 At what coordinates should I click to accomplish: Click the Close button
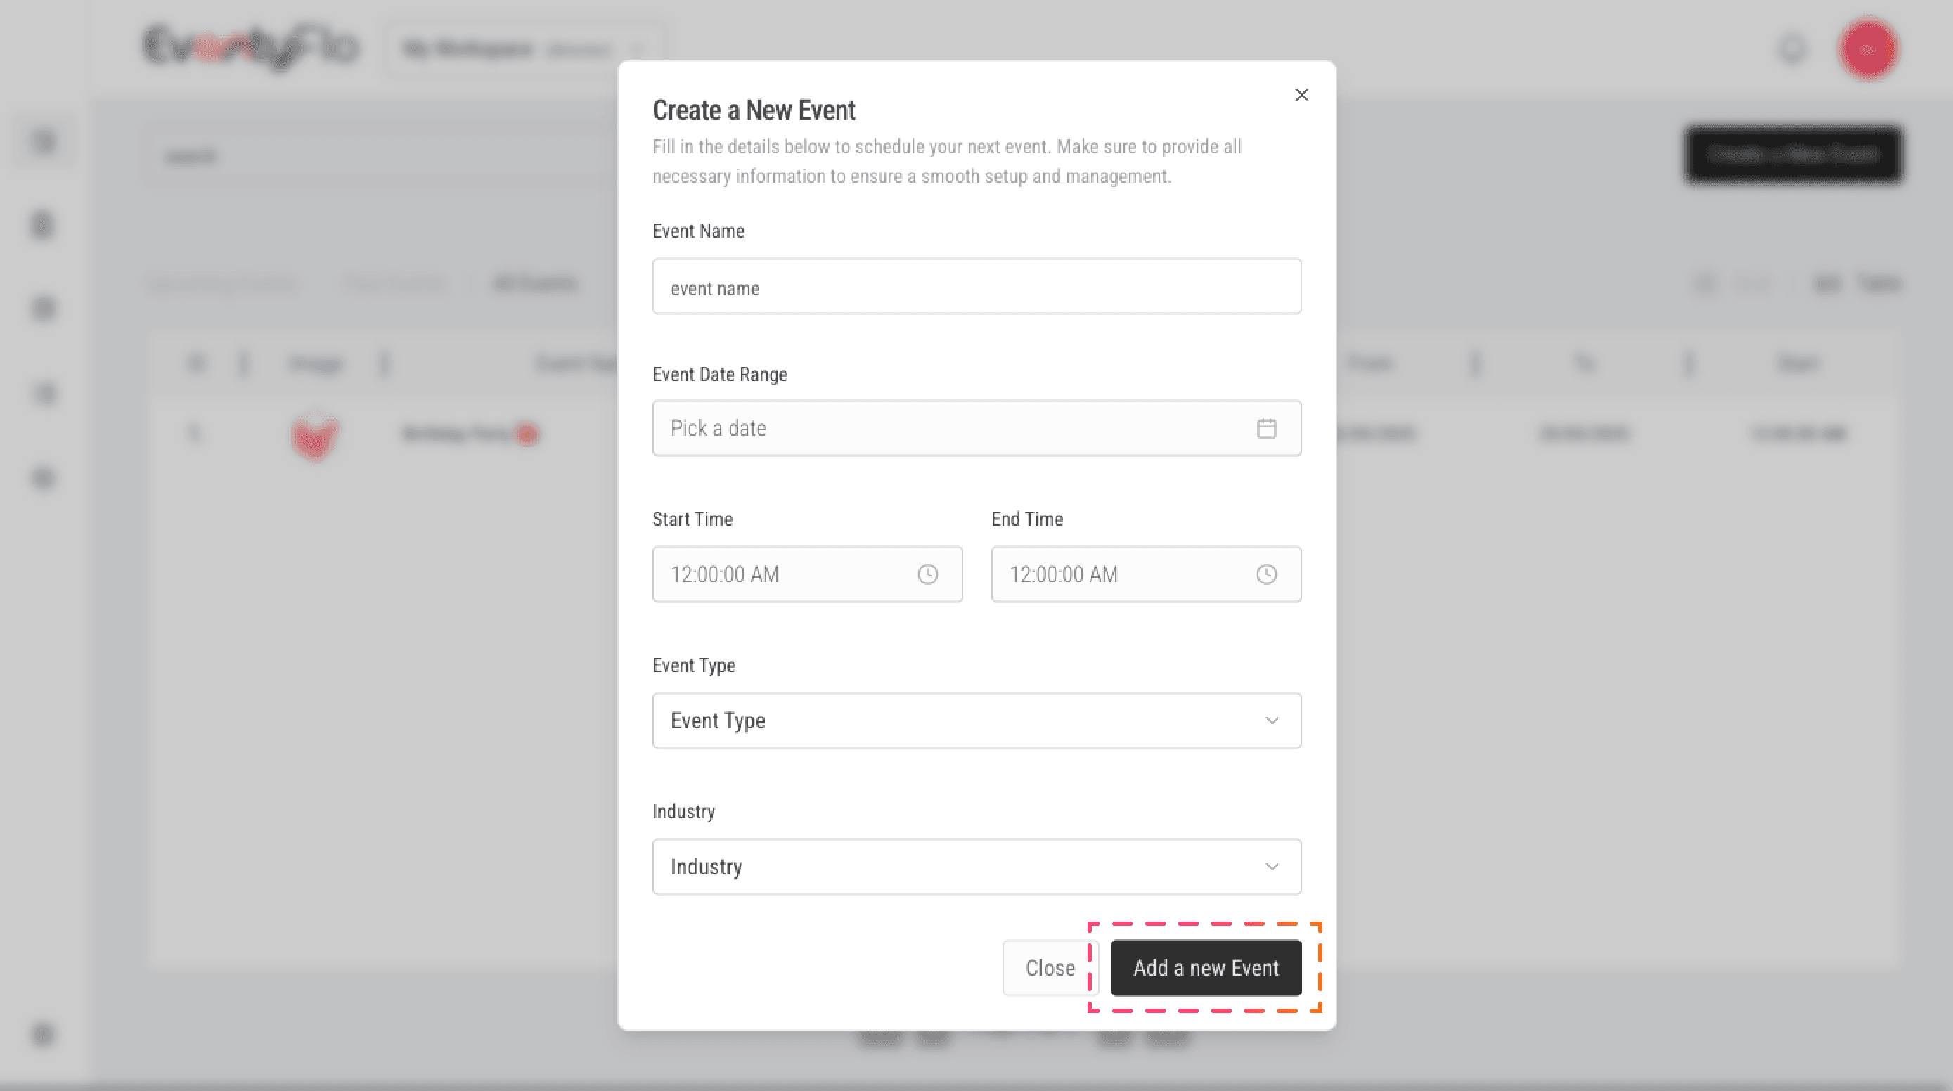tap(1050, 968)
